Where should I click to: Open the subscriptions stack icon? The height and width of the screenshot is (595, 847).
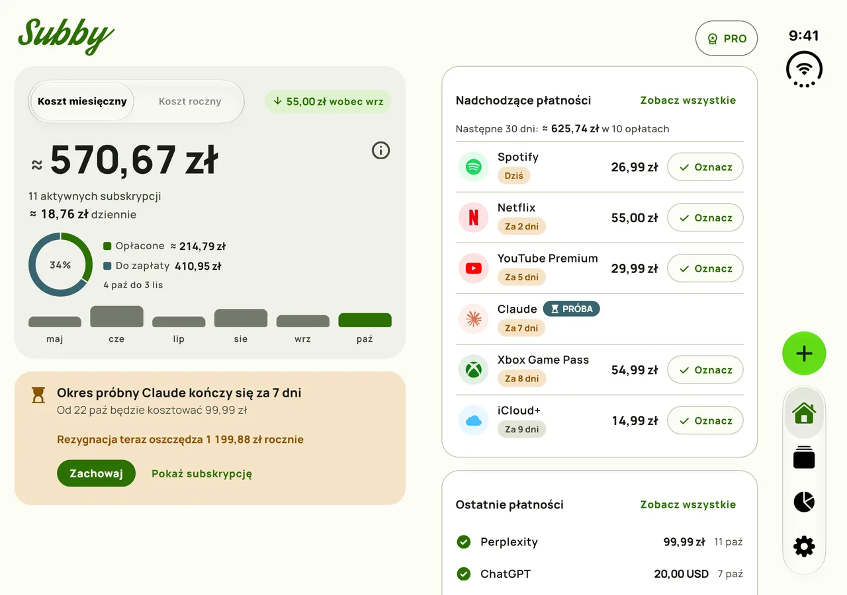804,457
